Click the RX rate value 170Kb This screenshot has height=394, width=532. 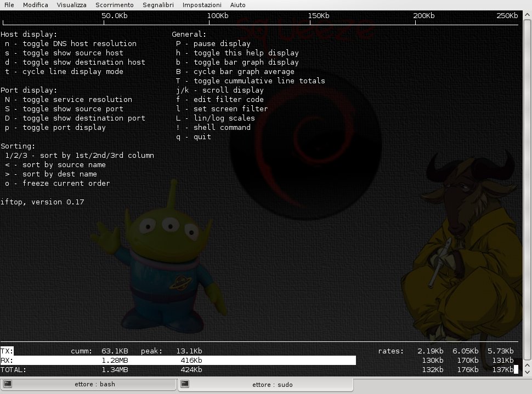467,361
